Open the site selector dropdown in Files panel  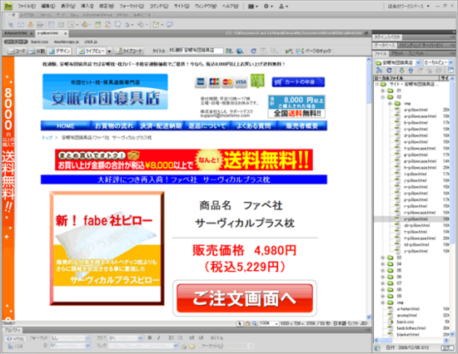point(398,62)
